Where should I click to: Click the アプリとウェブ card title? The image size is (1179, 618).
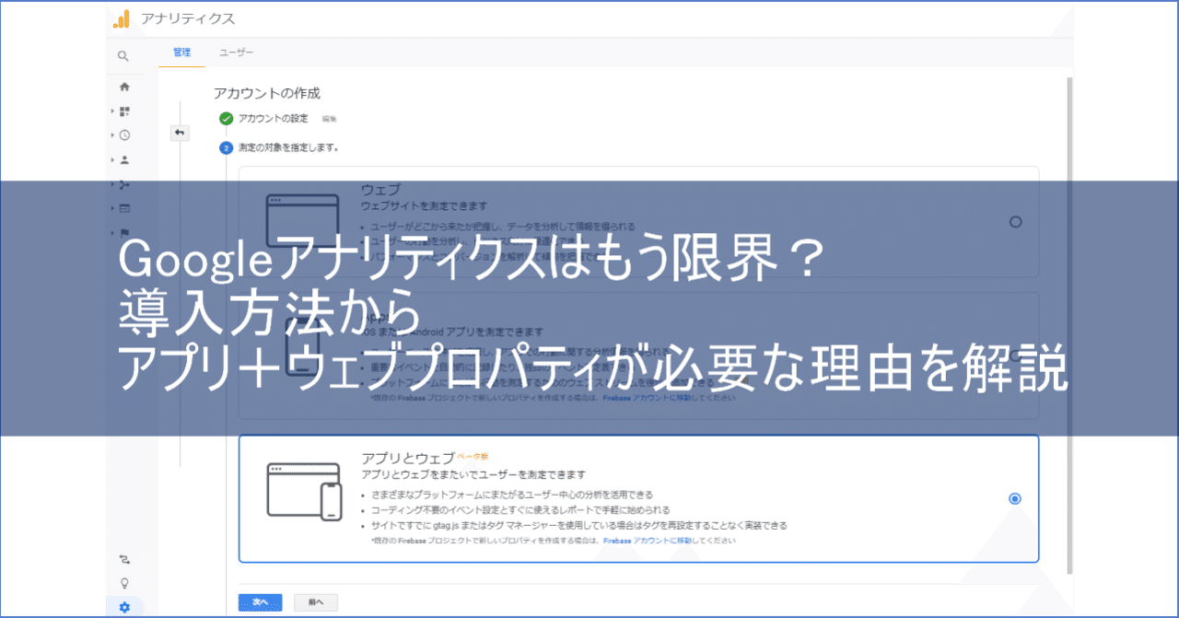(x=408, y=458)
